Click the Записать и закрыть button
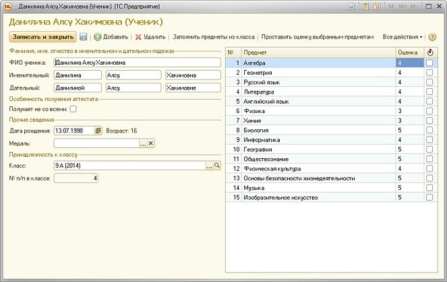The image size is (447, 282). point(42,37)
